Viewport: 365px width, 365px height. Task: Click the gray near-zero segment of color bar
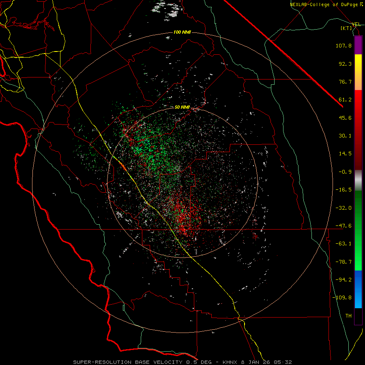click(x=358, y=180)
